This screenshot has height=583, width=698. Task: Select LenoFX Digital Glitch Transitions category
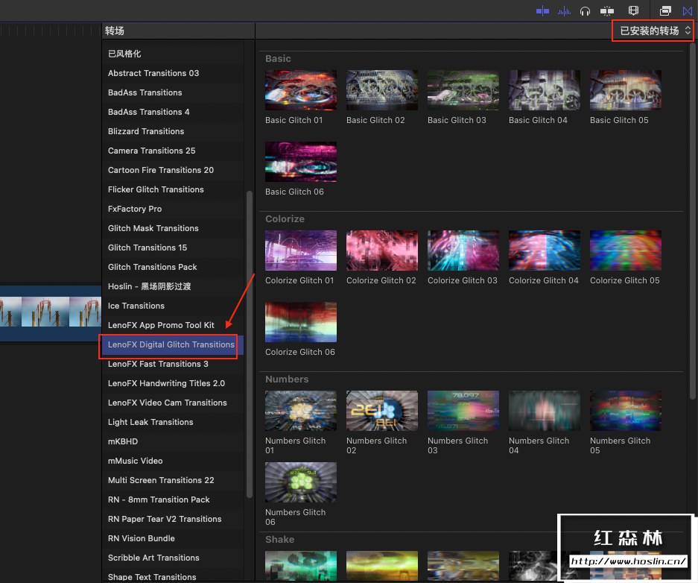pos(171,344)
